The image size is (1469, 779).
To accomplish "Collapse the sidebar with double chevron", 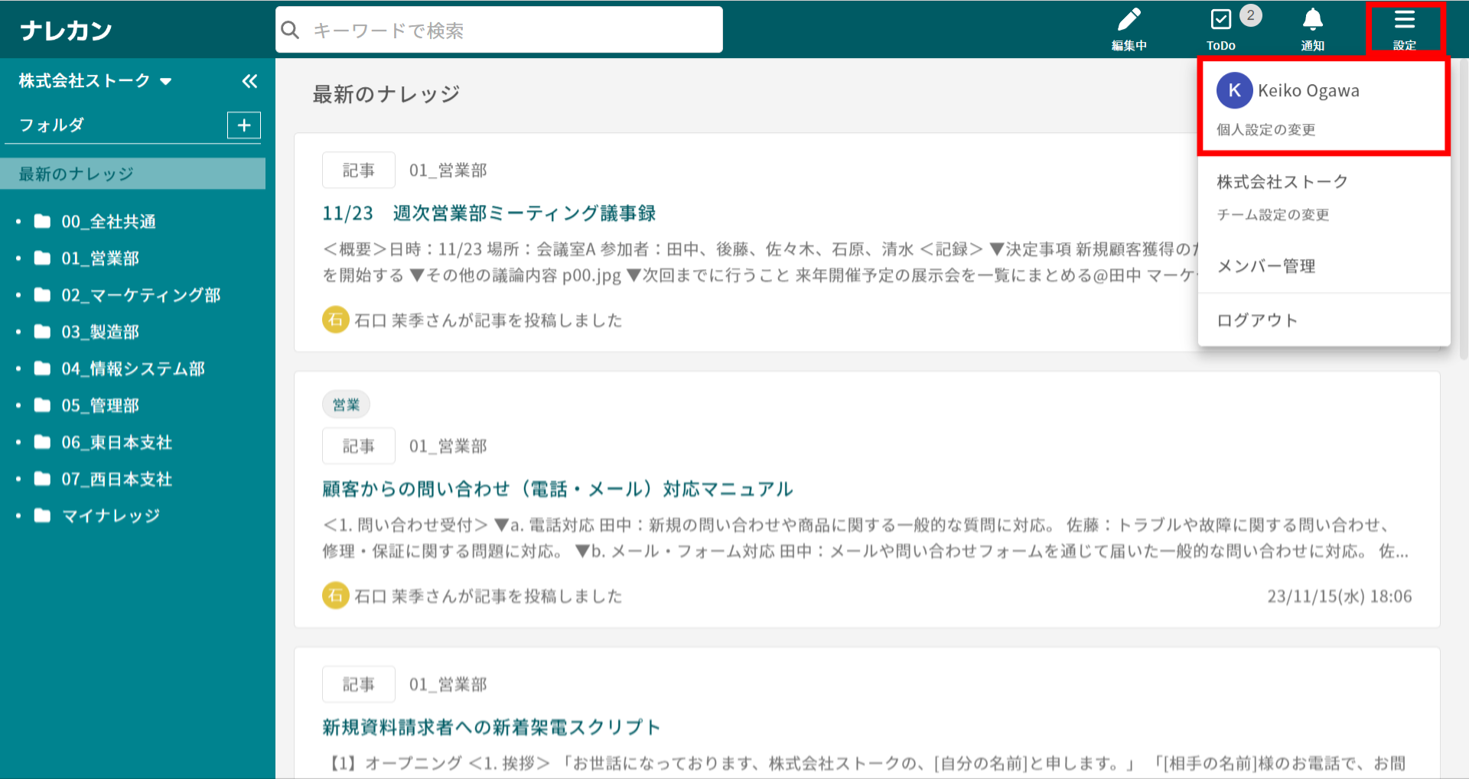I will click(249, 81).
